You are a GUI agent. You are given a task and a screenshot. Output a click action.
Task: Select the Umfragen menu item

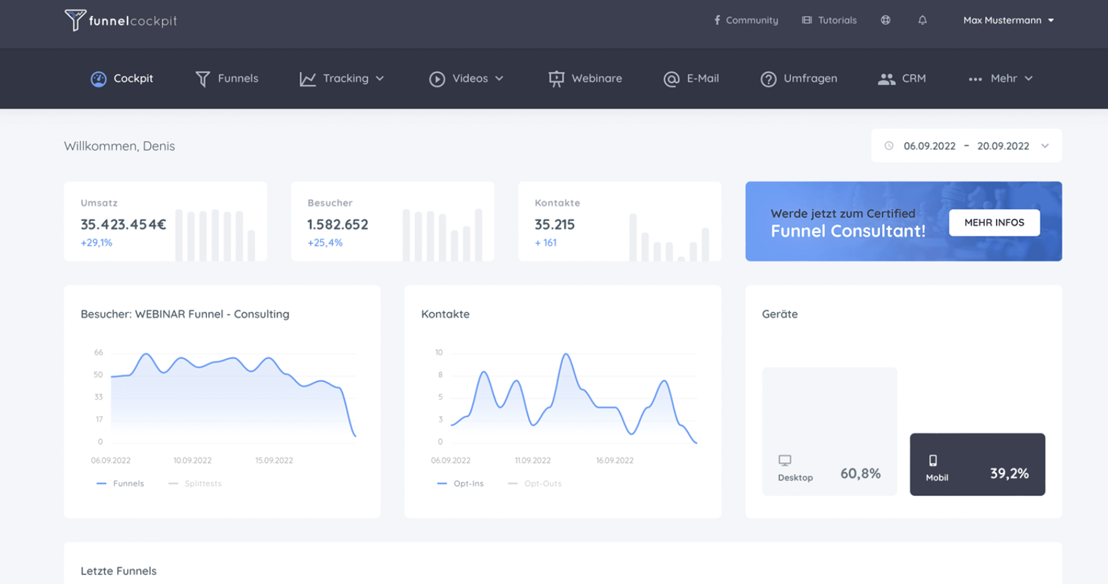point(799,78)
